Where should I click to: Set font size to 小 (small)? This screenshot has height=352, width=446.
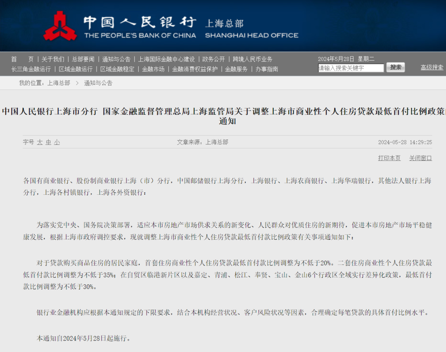(57, 142)
